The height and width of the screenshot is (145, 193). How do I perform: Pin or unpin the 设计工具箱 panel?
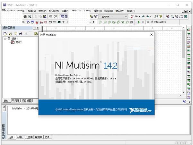coord(34,28)
